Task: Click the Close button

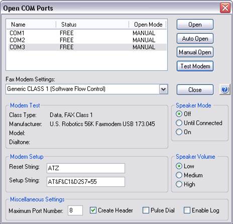Action: 195,90
